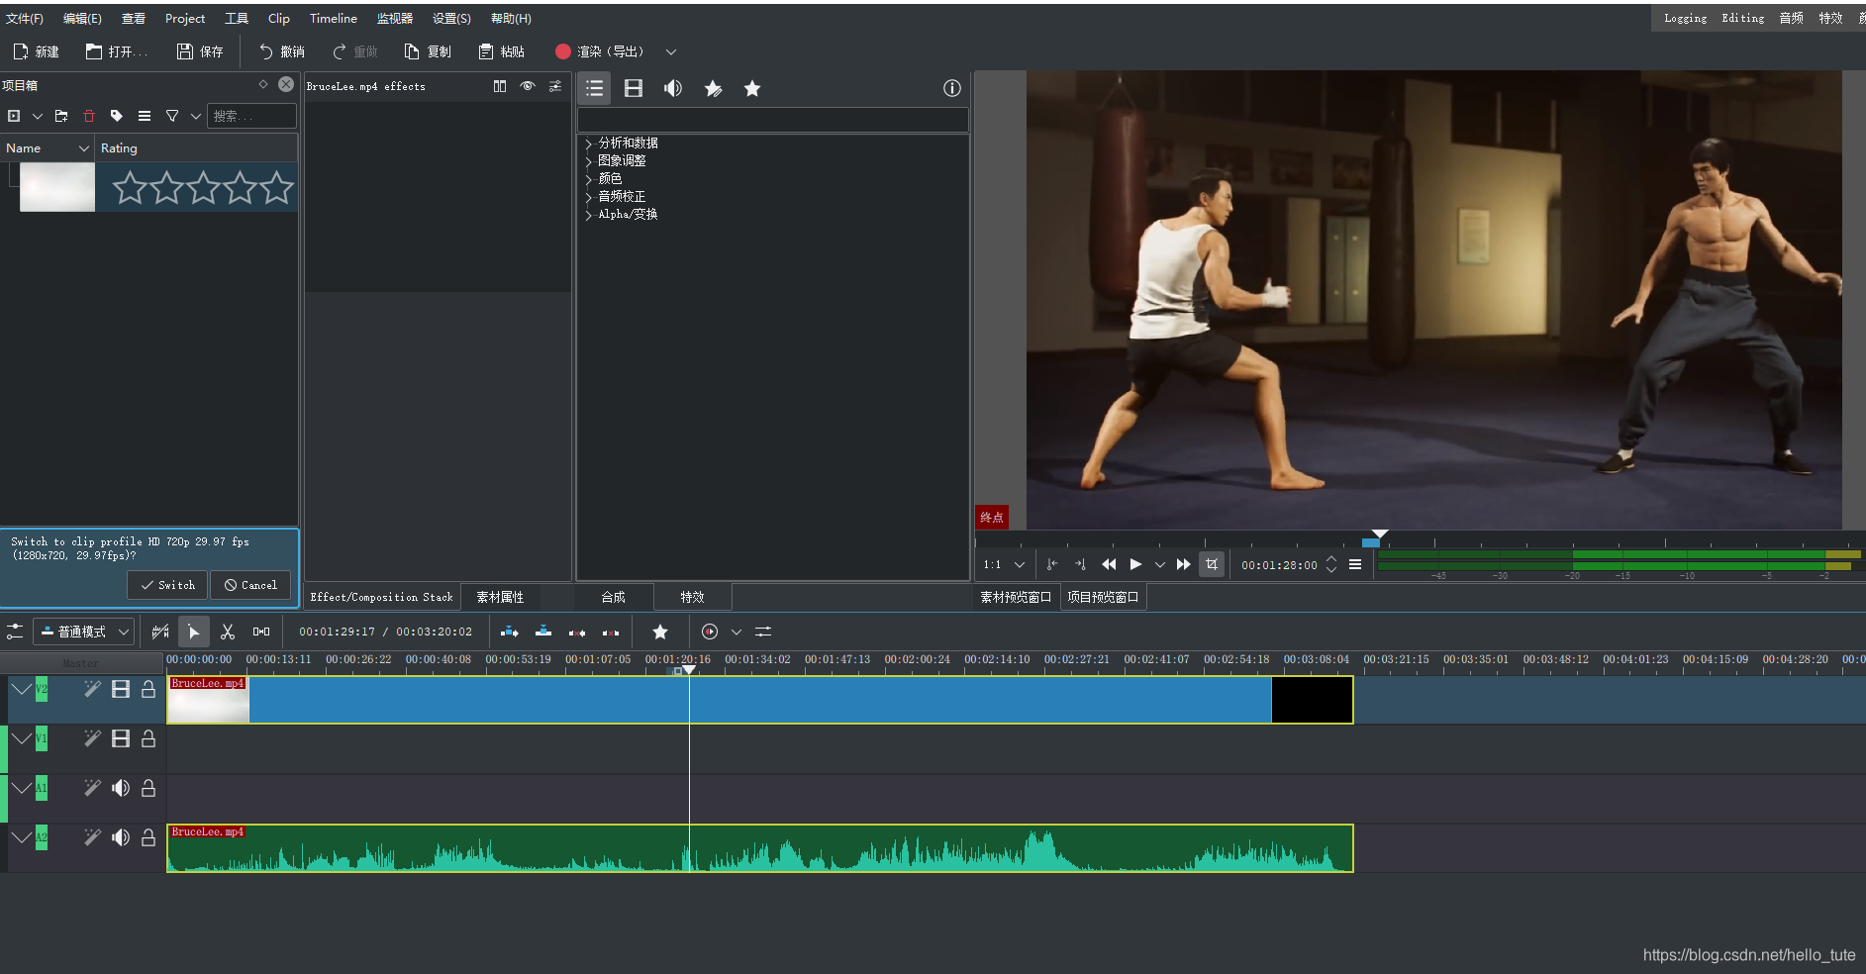The image size is (1866, 974).
Task: Click the filter funnel icon in the project bin
Action: [x=172, y=116]
